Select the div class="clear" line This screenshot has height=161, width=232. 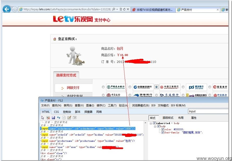pos(54,153)
